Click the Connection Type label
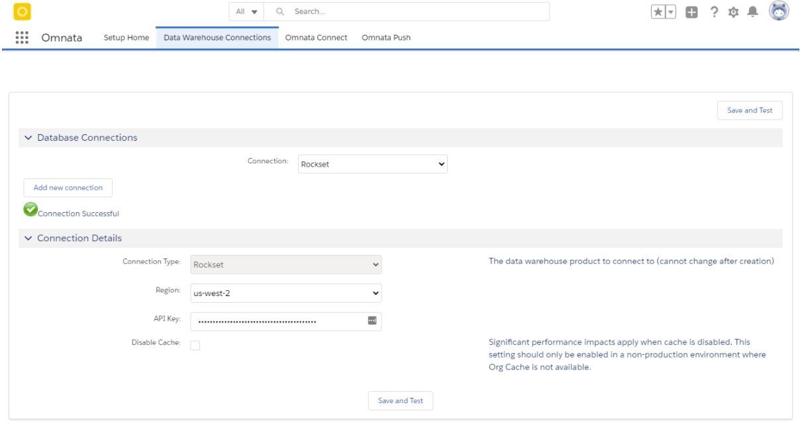 [152, 262]
